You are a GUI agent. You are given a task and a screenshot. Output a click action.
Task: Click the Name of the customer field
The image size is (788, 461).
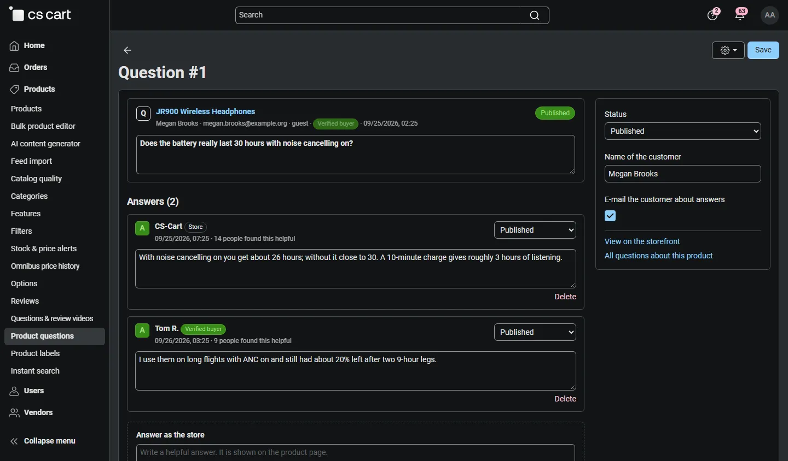[x=683, y=174]
